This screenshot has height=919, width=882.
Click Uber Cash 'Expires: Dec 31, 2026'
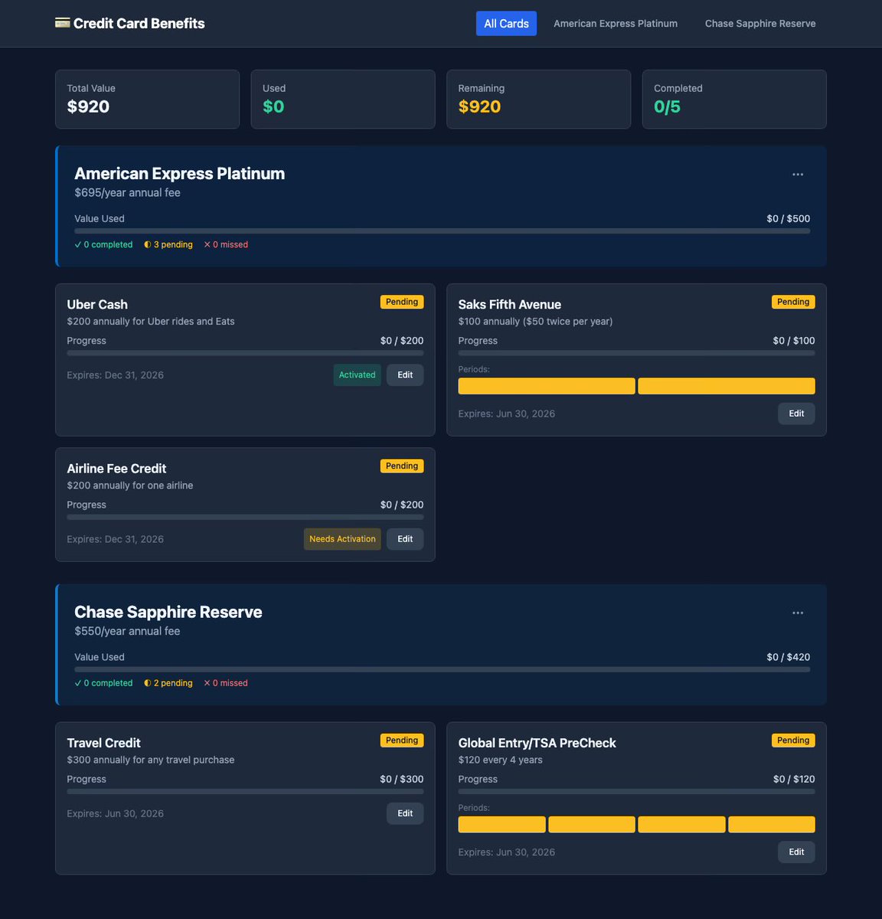pos(115,375)
